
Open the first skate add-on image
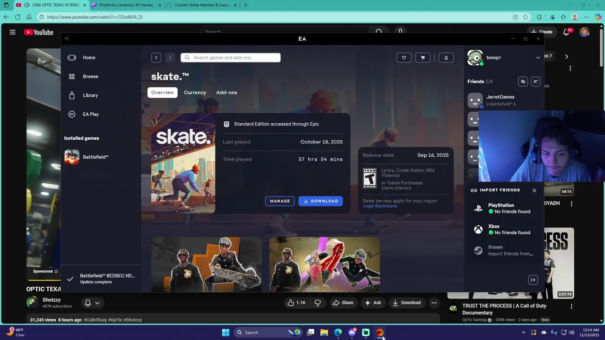coord(206,264)
